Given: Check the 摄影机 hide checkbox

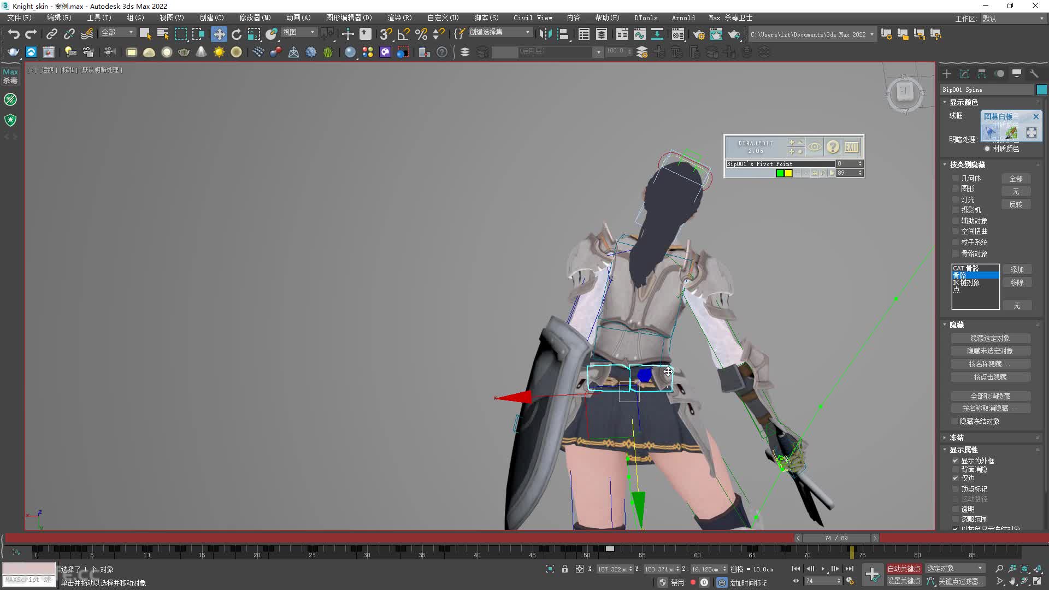Looking at the screenshot, I should click(956, 210).
